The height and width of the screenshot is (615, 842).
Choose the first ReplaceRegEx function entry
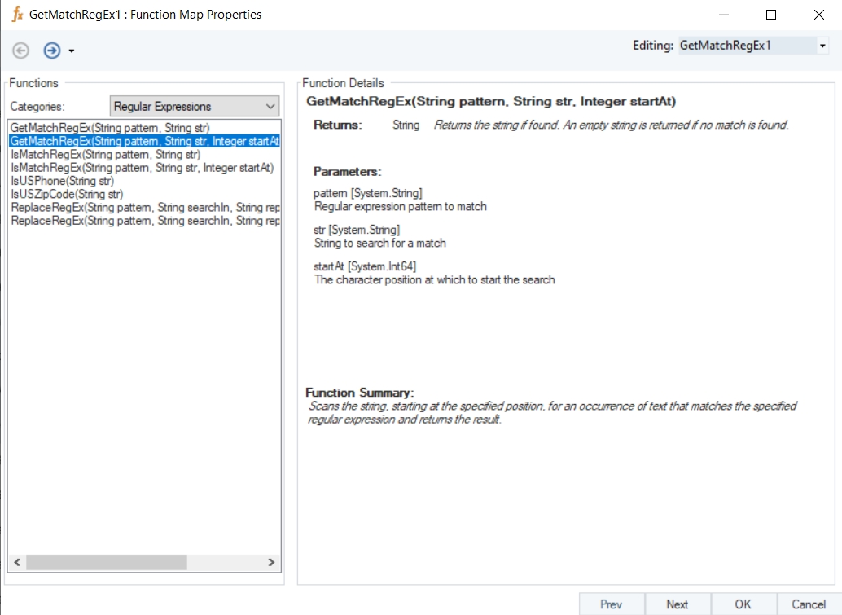(x=144, y=208)
